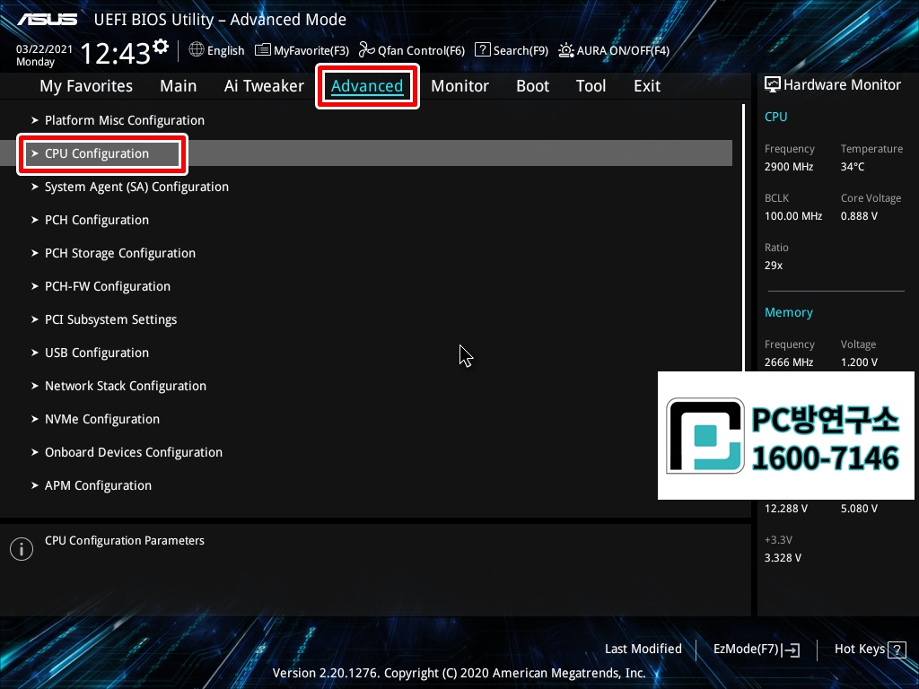This screenshot has width=919, height=689.
Task: Open Onboard Devices Configuration submenu
Action: click(x=134, y=452)
